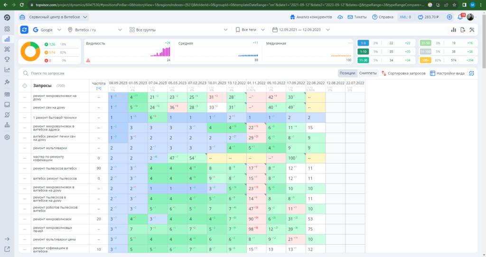
Task: Open the line-graph analytics sidebar icon
Action: click(x=7, y=70)
